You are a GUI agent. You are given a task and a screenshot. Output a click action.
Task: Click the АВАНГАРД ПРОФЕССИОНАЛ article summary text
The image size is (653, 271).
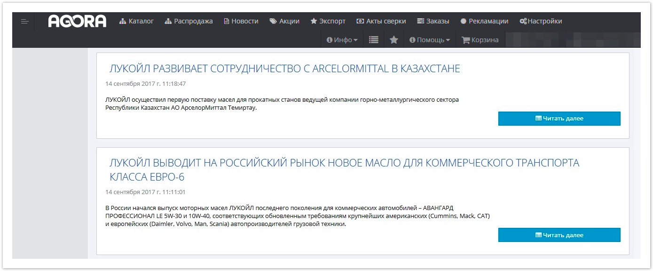point(298,216)
